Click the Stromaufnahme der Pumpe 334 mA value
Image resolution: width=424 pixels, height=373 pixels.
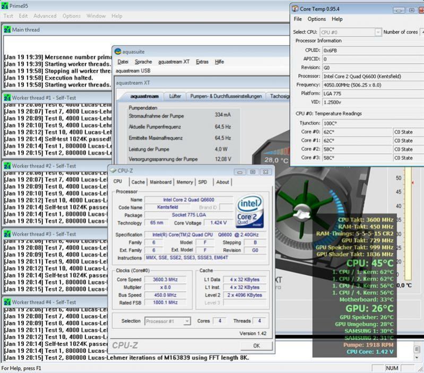(223, 115)
